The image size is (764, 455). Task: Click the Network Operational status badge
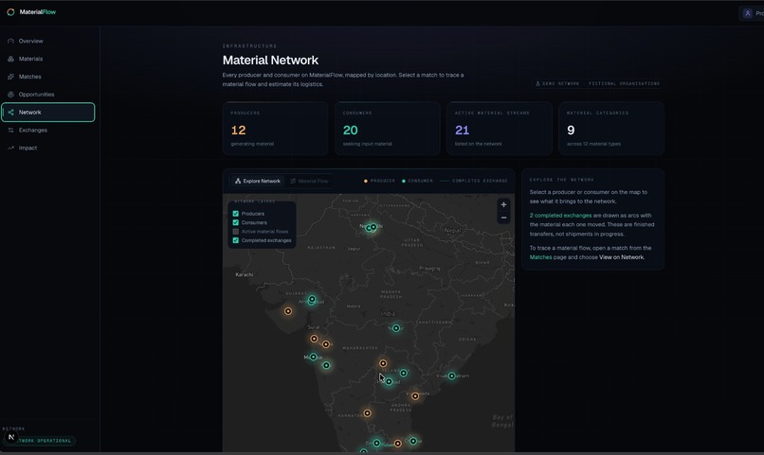coord(42,441)
